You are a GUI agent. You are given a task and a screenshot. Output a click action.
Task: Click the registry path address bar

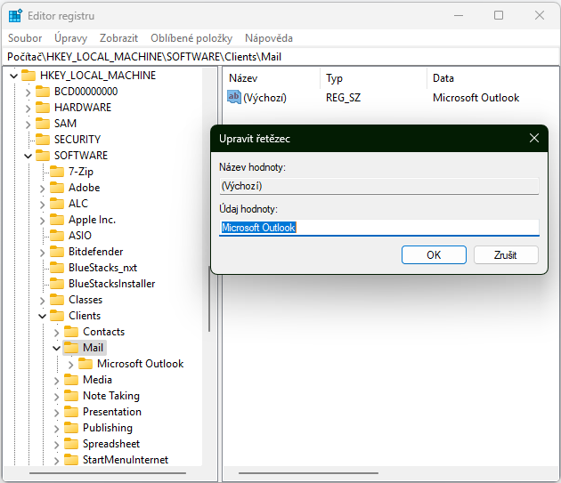coord(280,56)
